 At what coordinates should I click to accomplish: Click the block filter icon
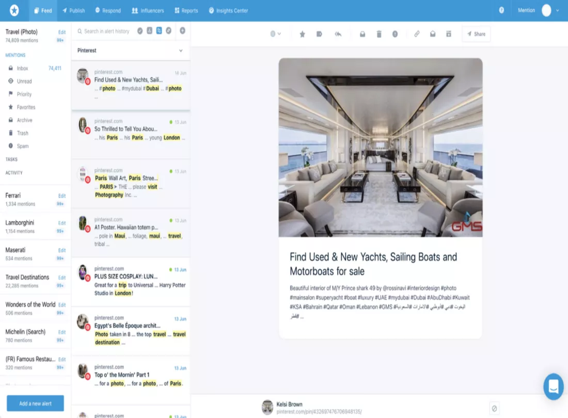[x=169, y=31]
